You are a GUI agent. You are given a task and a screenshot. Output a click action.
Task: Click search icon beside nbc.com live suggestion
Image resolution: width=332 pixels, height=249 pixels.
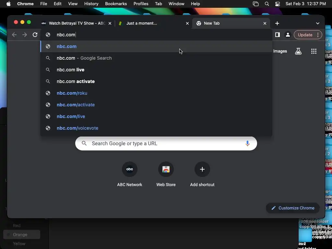pos(48,70)
